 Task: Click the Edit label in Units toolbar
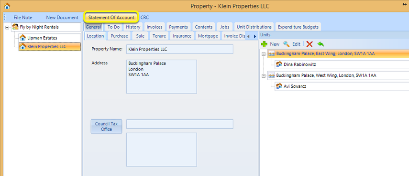pyautogui.click(x=296, y=44)
